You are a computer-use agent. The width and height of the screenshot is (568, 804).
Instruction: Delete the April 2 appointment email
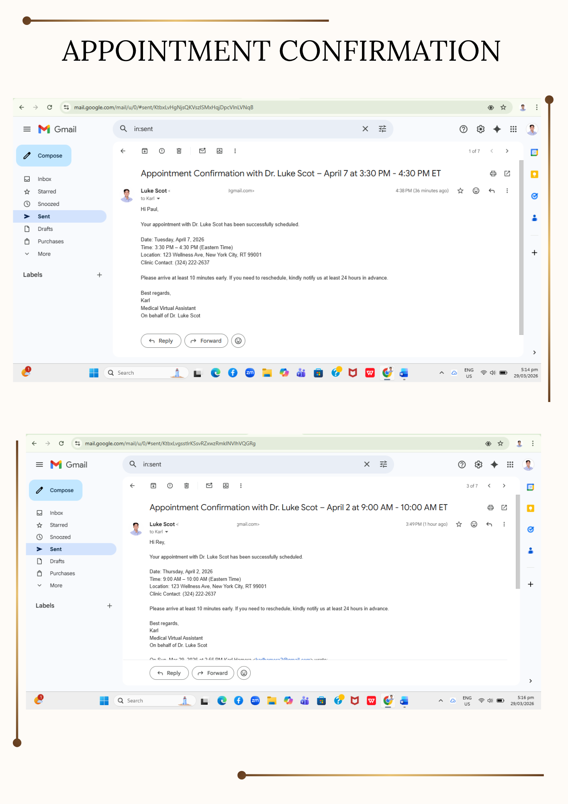click(x=186, y=486)
